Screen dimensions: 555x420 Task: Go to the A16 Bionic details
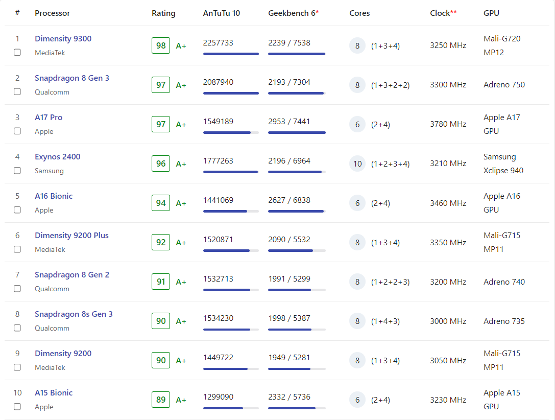coord(54,196)
